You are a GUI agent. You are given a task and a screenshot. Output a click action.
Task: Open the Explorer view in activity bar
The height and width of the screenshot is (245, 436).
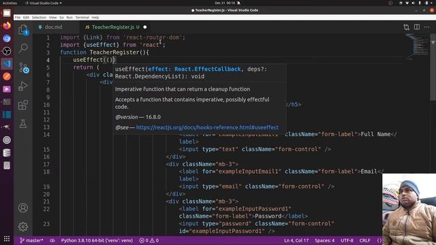[22, 29]
